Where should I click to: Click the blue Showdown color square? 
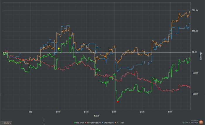[102, 123]
